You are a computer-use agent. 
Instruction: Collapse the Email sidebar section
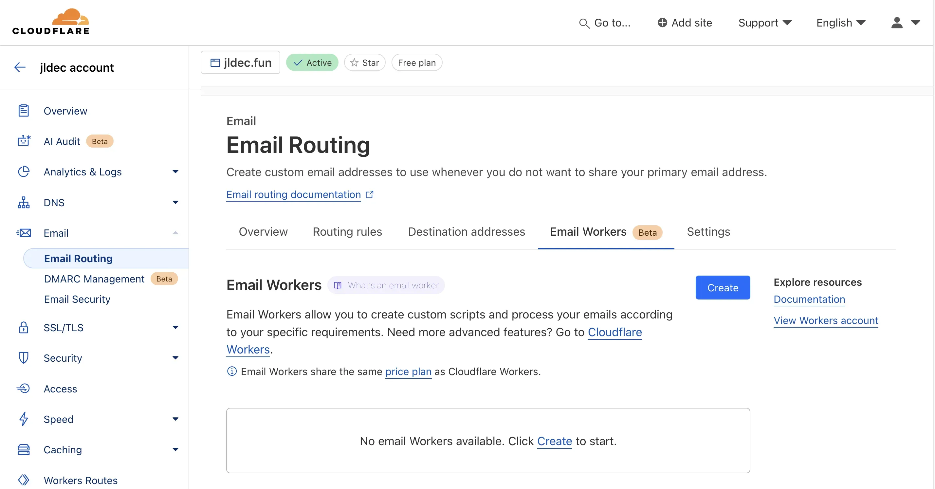point(176,233)
